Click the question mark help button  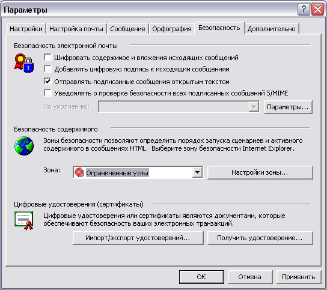(304, 10)
